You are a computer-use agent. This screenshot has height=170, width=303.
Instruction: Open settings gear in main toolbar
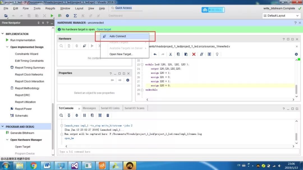[67, 16]
